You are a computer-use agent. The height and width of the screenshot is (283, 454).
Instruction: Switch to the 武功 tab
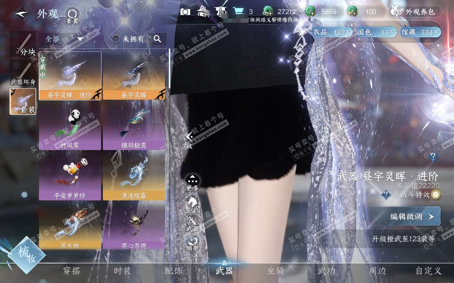(x=326, y=271)
